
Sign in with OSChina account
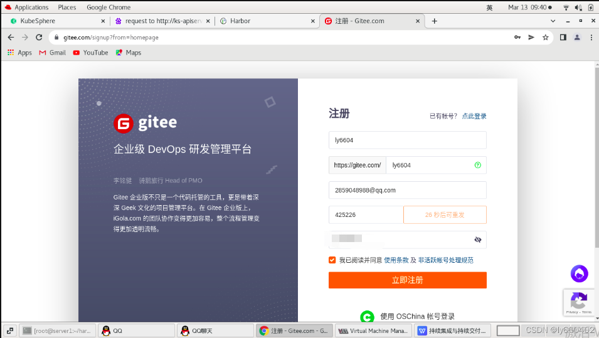[407, 316]
